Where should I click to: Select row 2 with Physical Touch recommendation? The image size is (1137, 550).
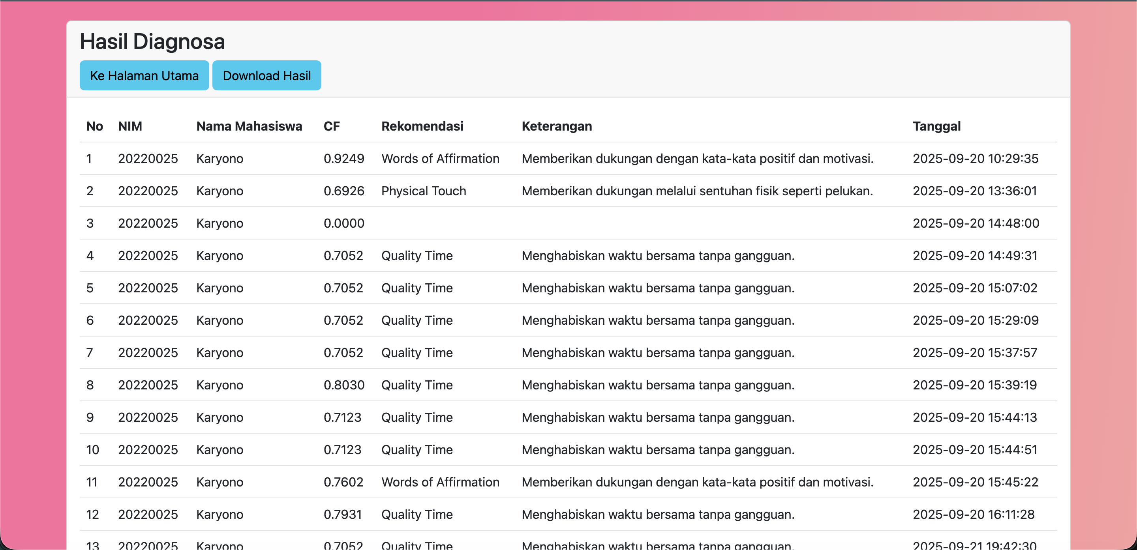click(423, 191)
